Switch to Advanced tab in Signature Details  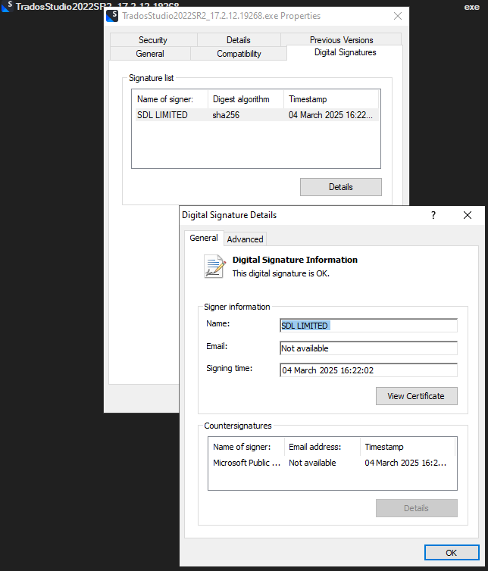click(x=245, y=239)
